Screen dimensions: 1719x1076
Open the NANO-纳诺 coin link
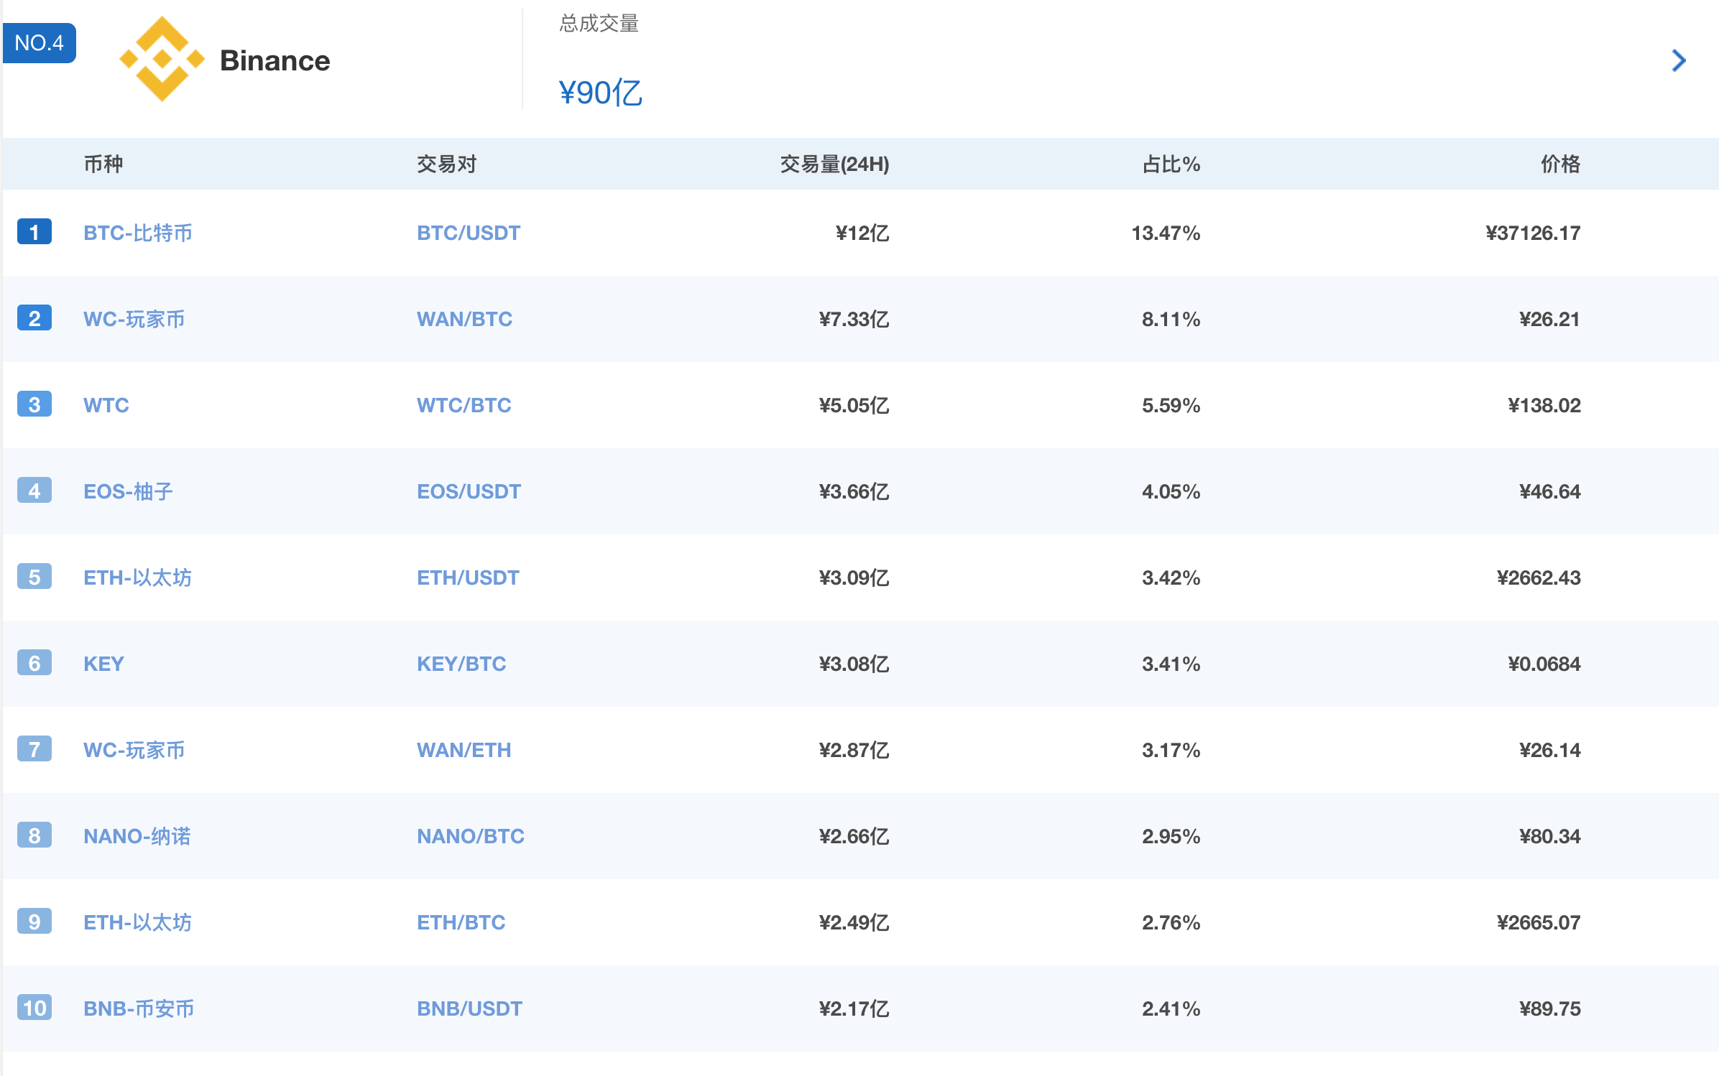click(x=137, y=836)
